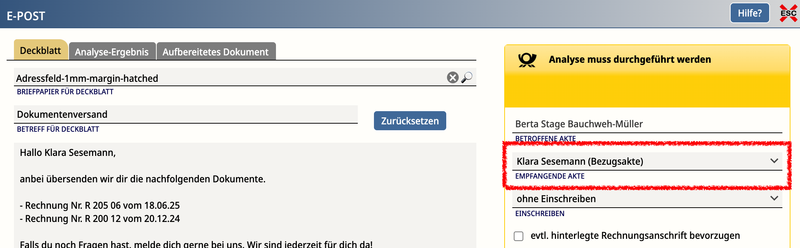Place the cursor in the cover letter text

(242, 194)
